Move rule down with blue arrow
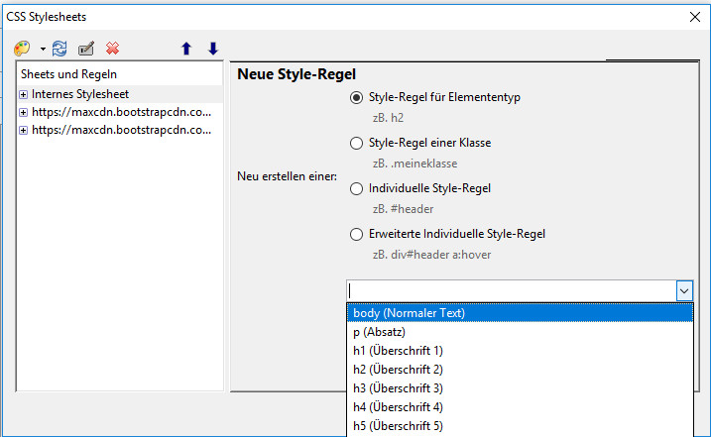Viewport: 711px width, 437px height. (x=213, y=48)
